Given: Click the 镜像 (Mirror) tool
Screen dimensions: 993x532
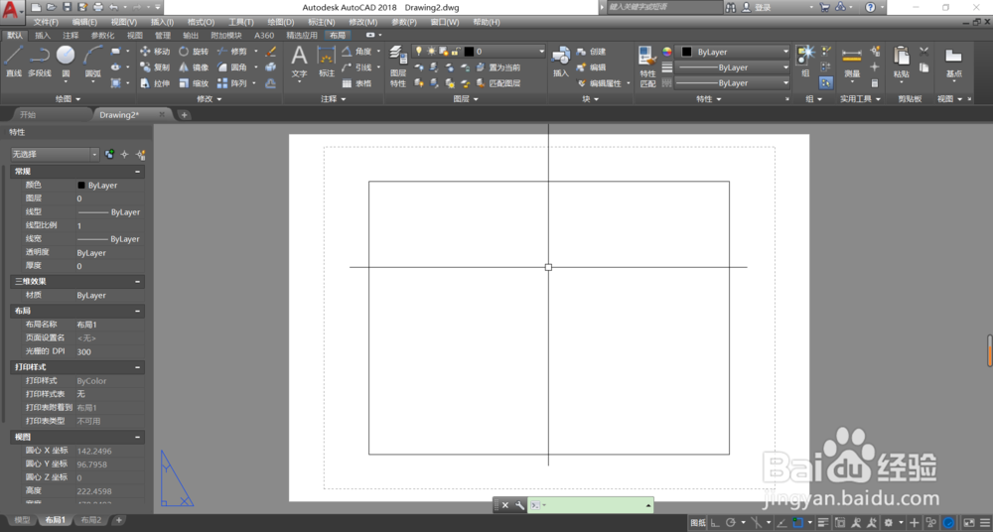Looking at the screenshot, I should point(194,67).
